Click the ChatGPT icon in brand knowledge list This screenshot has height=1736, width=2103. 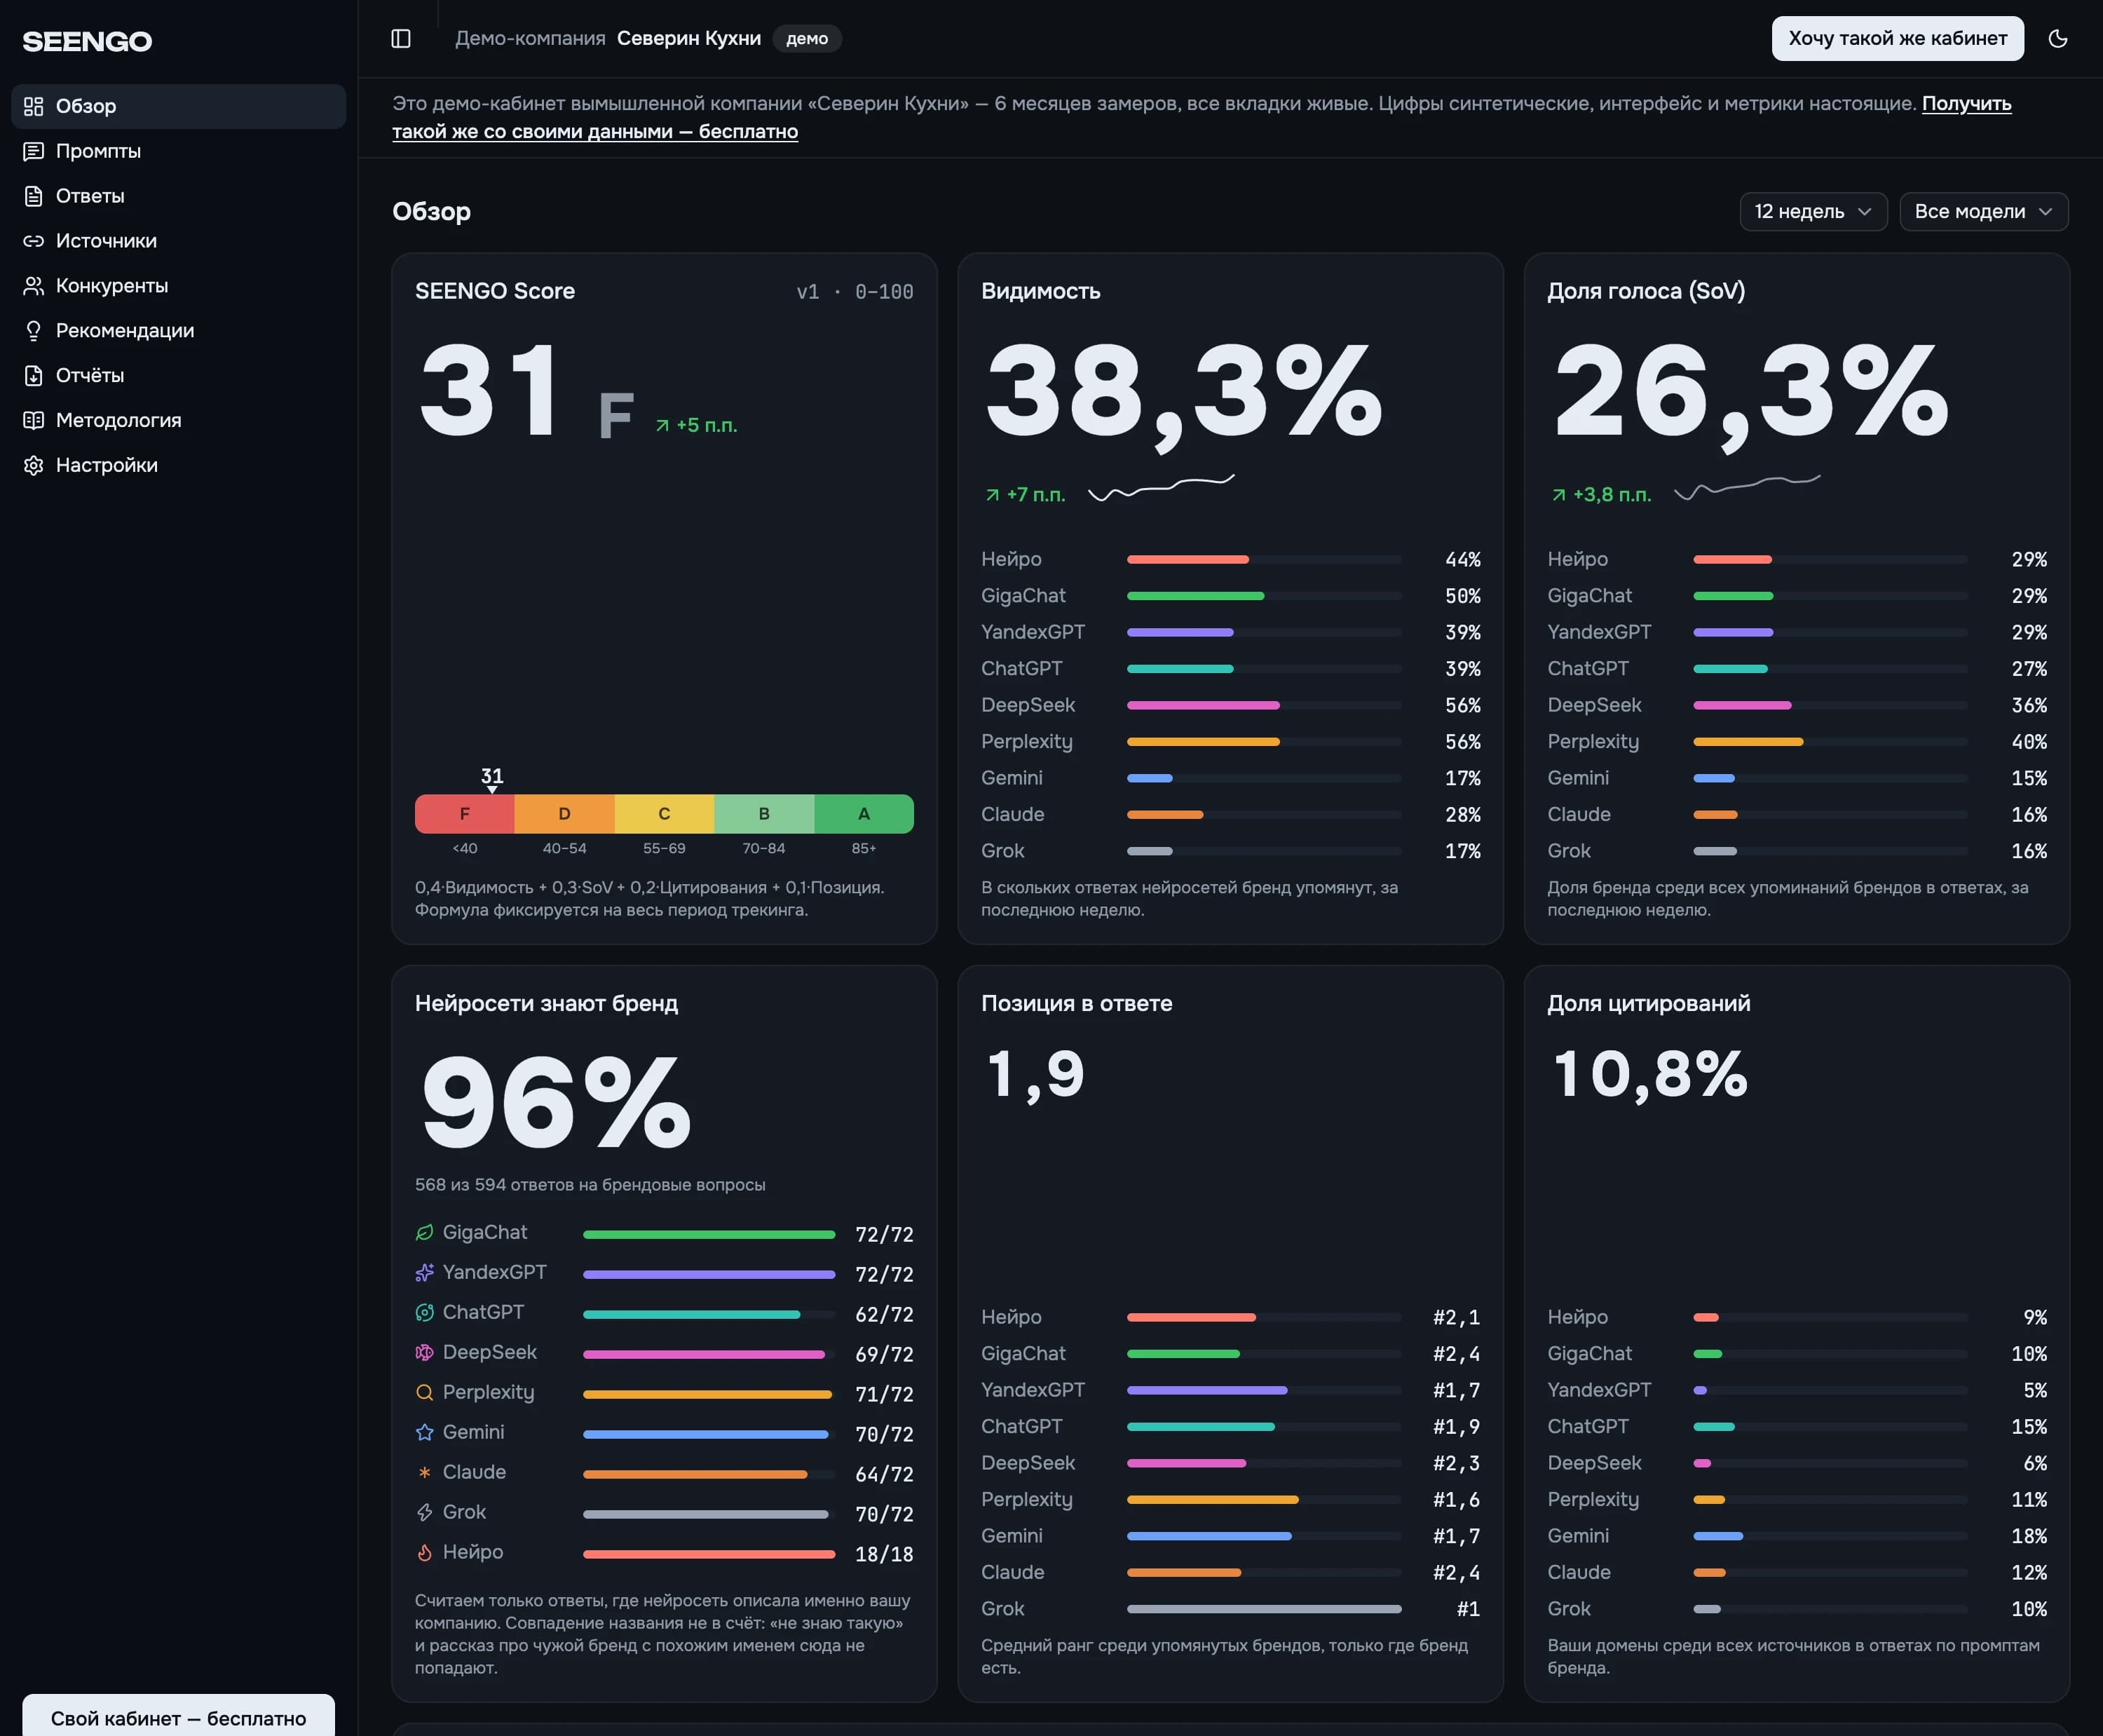(425, 1312)
